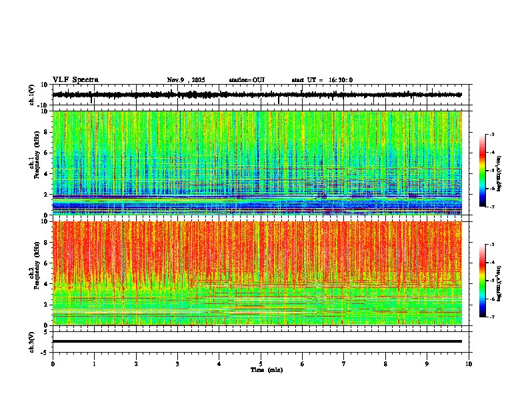Screen dimensions: 528x408
Task: Click the "VLF Spectra" plot title
Action: coord(75,80)
